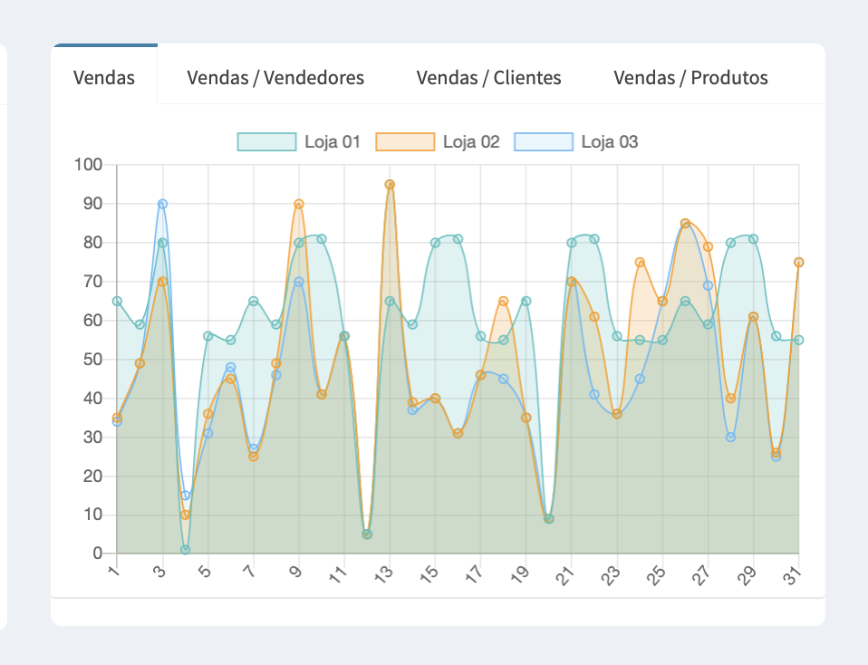Select the Vendas / Clientes tab
This screenshot has width=868, height=665.
(x=488, y=78)
